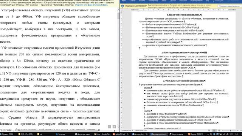Switch Word to Read Mode view icon

coord(209,130)
